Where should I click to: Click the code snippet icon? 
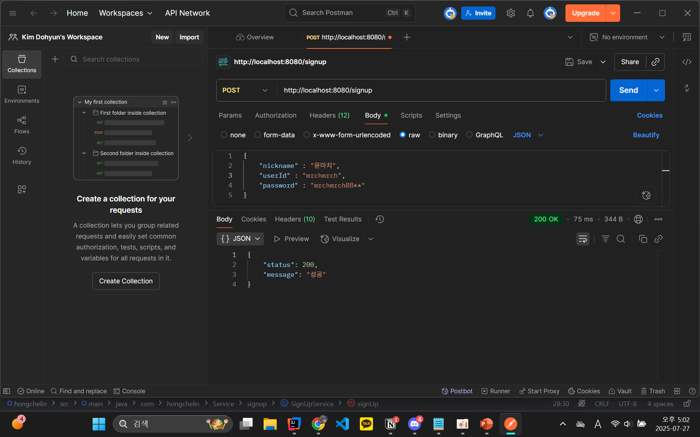(x=687, y=62)
